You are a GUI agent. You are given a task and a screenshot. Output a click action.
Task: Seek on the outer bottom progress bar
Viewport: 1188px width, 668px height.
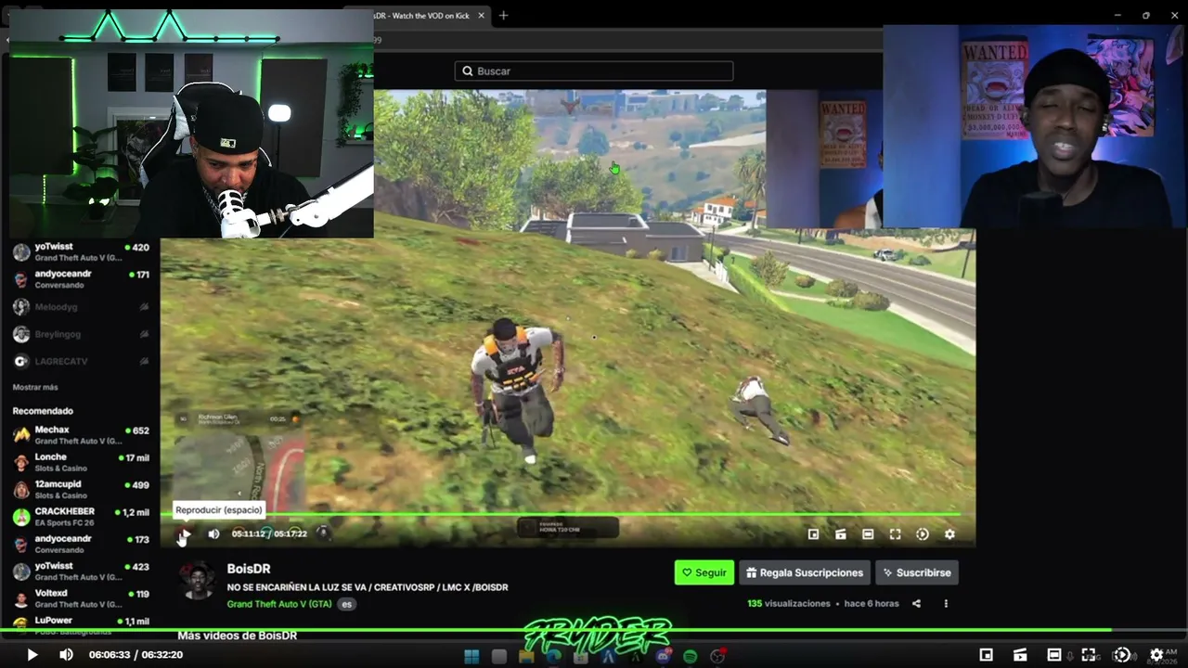[594, 630]
